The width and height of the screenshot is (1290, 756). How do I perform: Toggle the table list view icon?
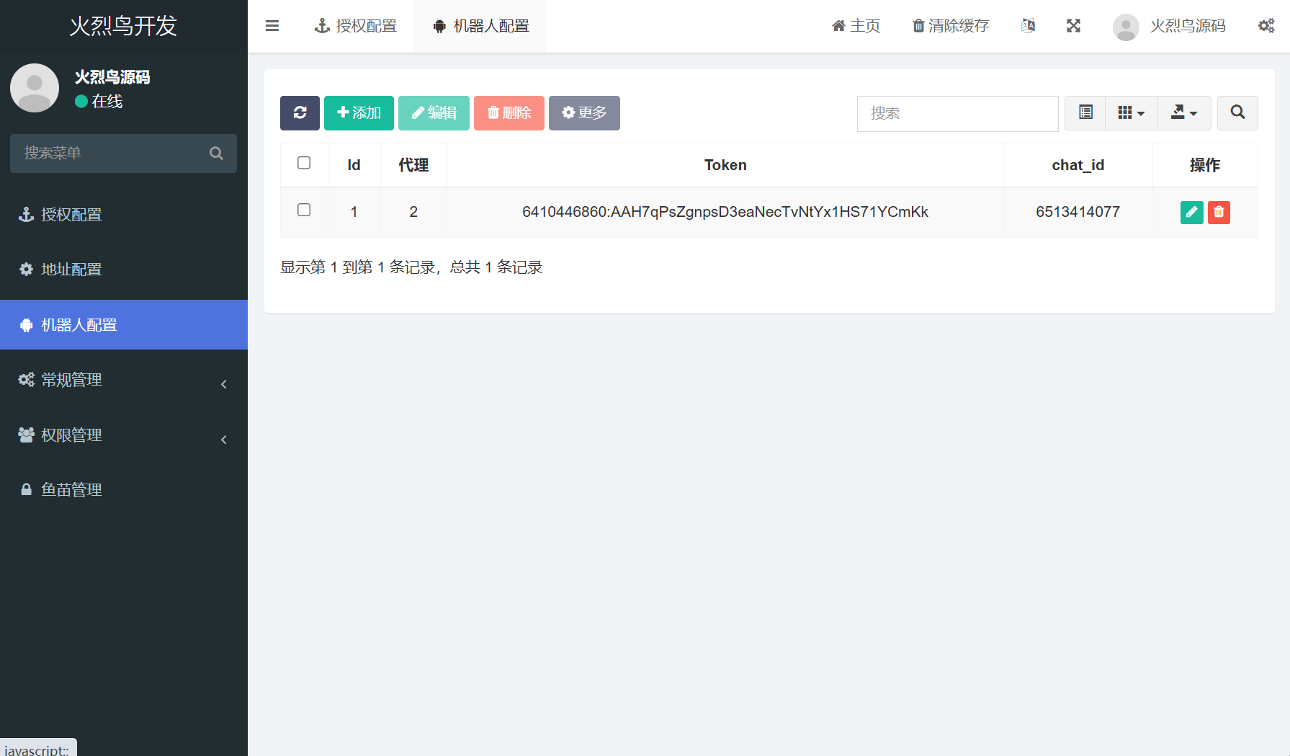click(1085, 113)
